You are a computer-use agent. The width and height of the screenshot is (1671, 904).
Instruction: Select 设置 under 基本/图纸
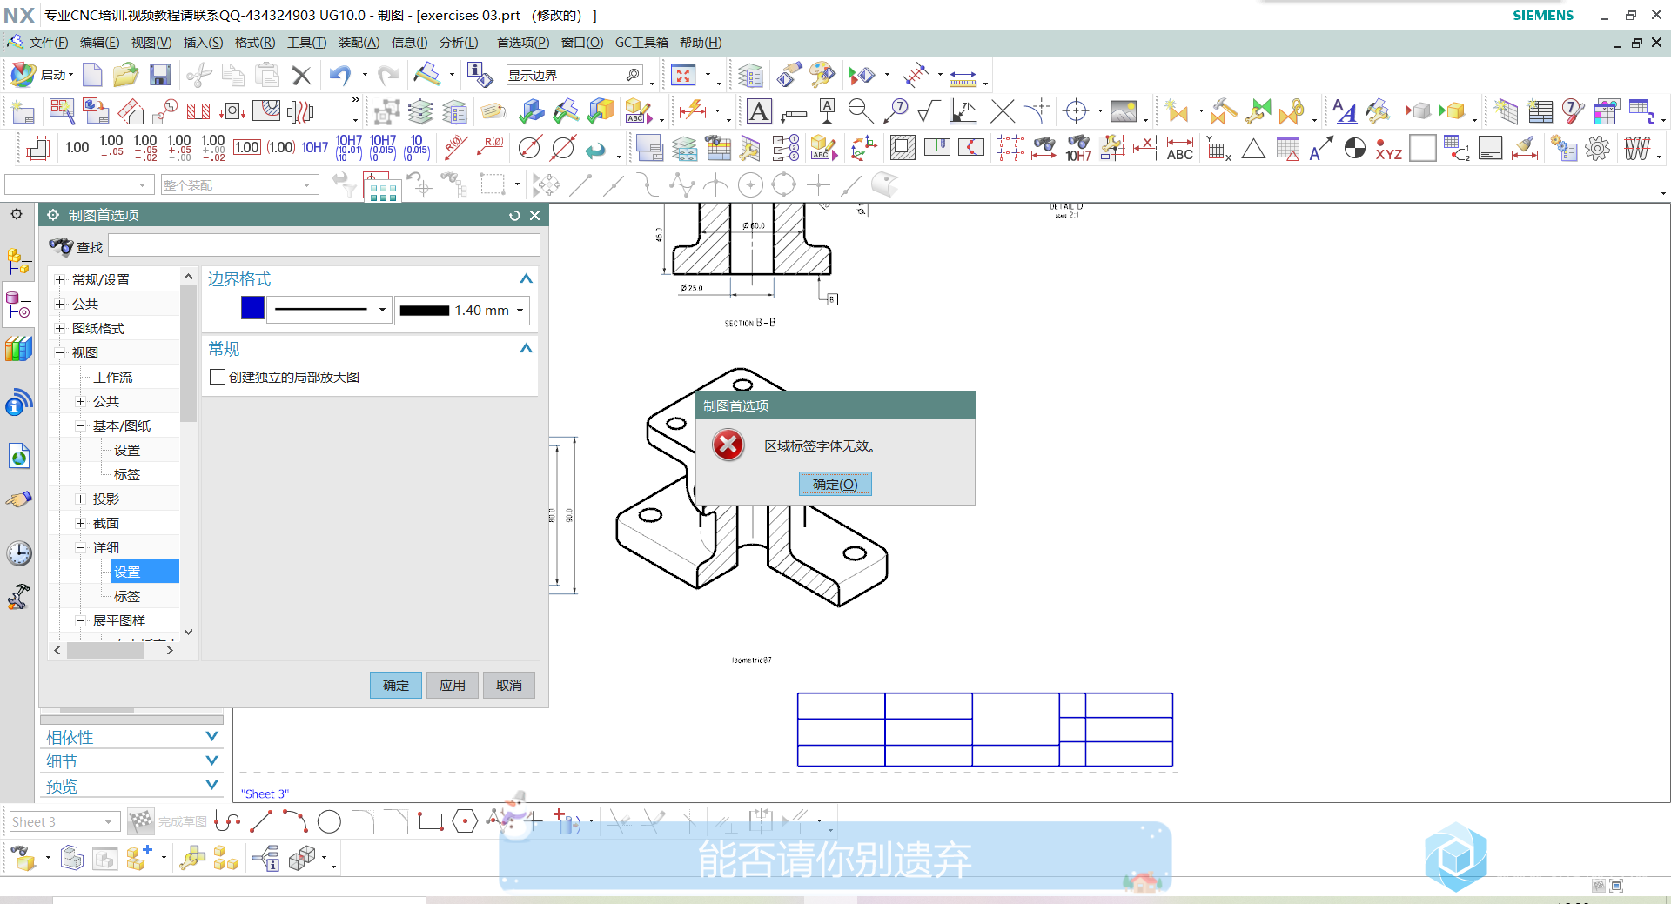point(127,450)
